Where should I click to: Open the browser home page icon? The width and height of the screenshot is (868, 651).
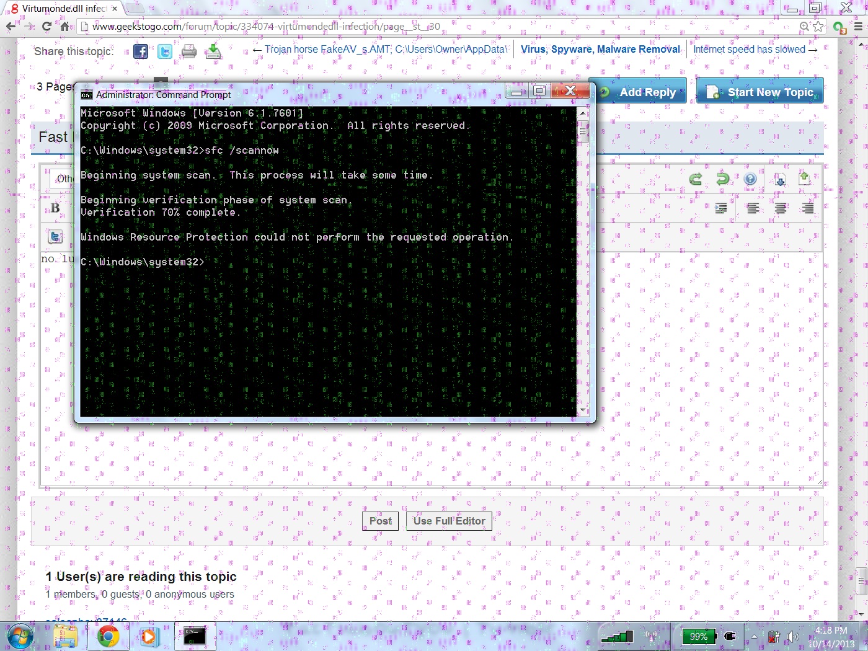[x=64, y=27]
